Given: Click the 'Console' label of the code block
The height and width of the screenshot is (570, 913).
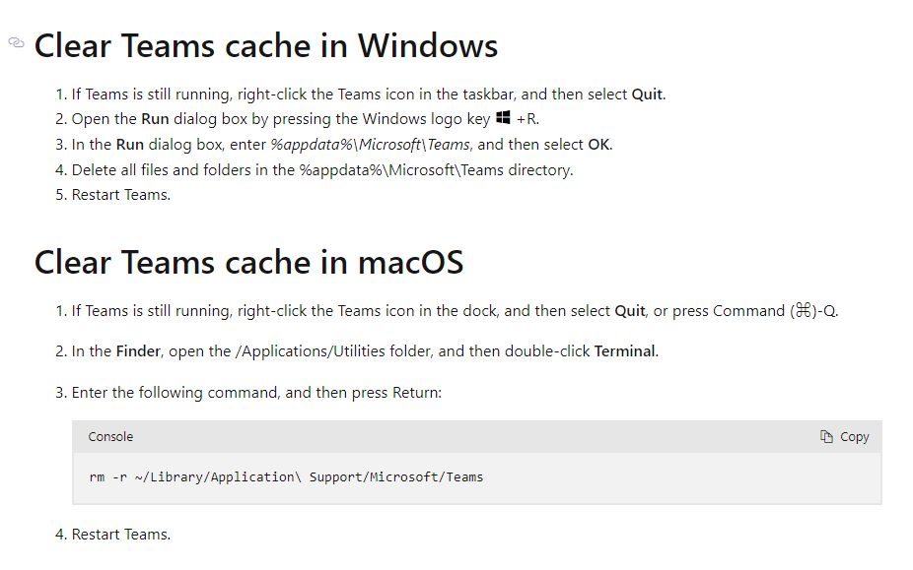Looking at the screenshot, I should pyautogui.click(x=110, y=437).
